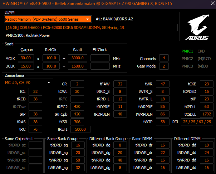Click the tRDPDEN value 40
The image size is (216, 174).
[120, 114]
